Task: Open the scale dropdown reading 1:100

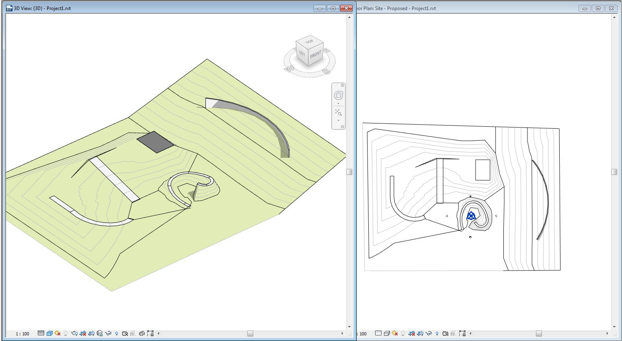Action: [x=23, y=333]
